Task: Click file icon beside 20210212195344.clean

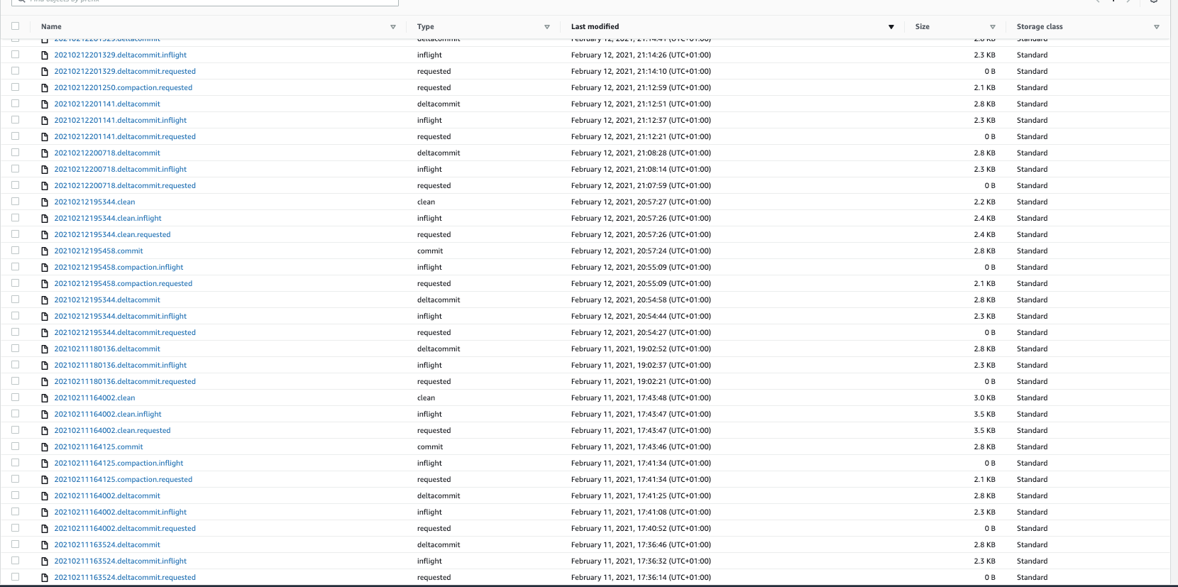Action: [45, 202]
